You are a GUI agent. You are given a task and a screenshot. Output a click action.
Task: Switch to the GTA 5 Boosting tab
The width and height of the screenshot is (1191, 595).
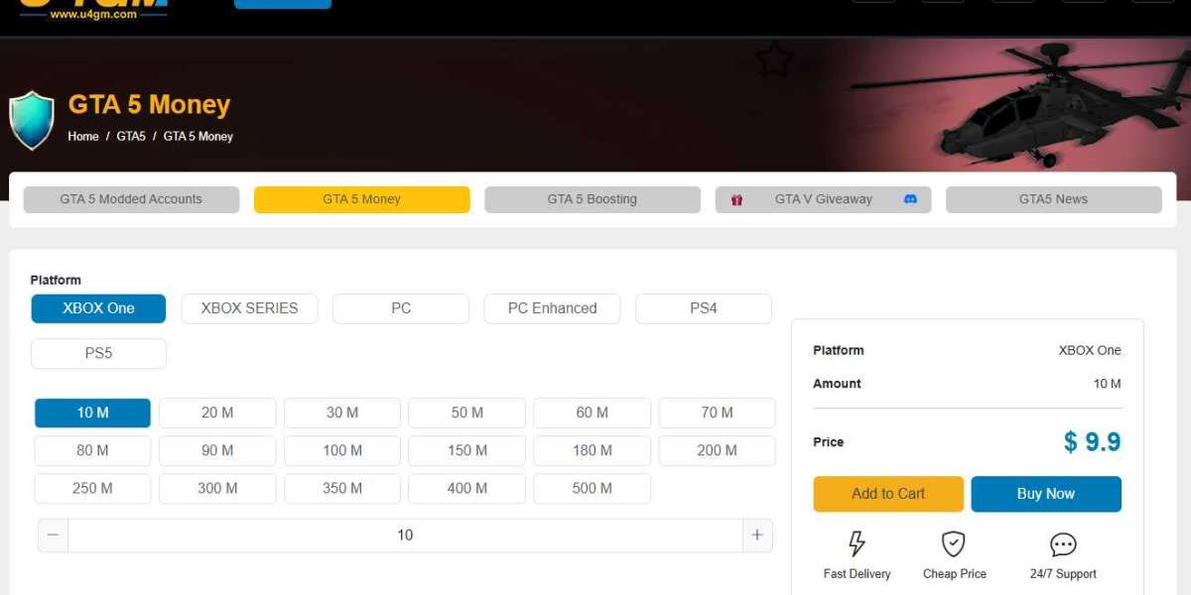pos(592,199)
